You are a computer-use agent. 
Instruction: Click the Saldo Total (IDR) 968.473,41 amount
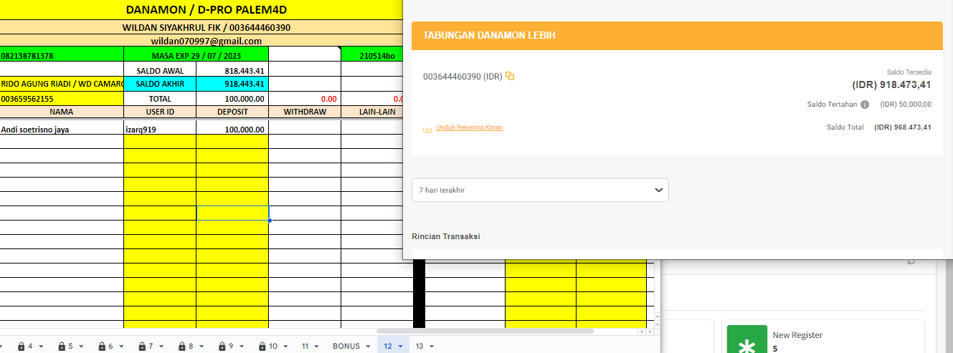point(903,127)
